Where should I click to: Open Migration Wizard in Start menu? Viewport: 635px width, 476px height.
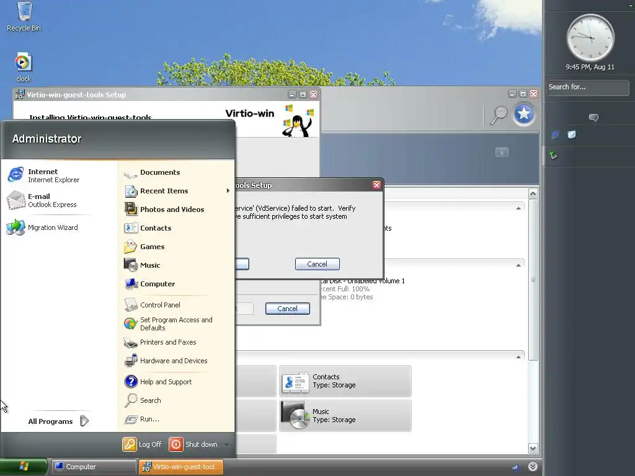(43, 227)
